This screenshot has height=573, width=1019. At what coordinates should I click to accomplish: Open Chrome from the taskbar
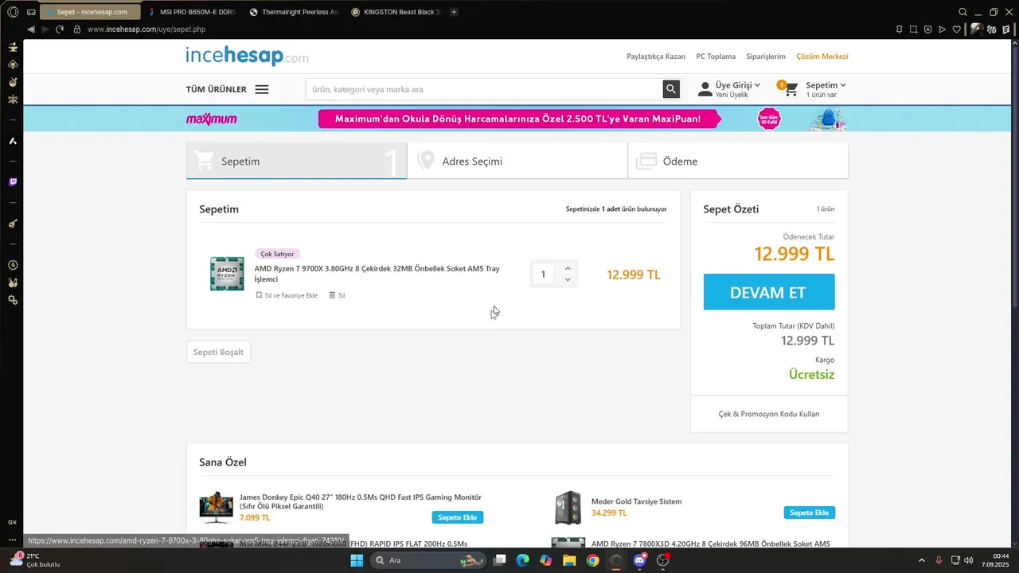592,560
